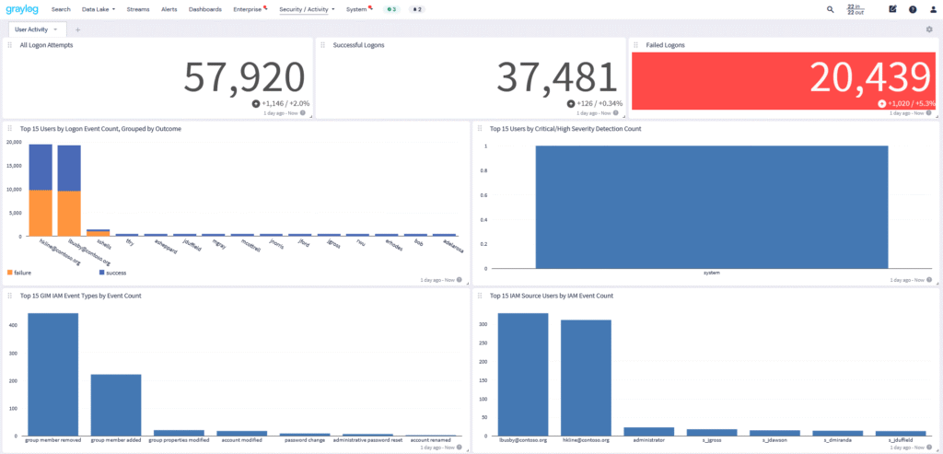Image resolution: width=943 pixels, height=454 pixels.
Task: Click the 22 in 22 out throughput indicator
Action: click(856, 9)
